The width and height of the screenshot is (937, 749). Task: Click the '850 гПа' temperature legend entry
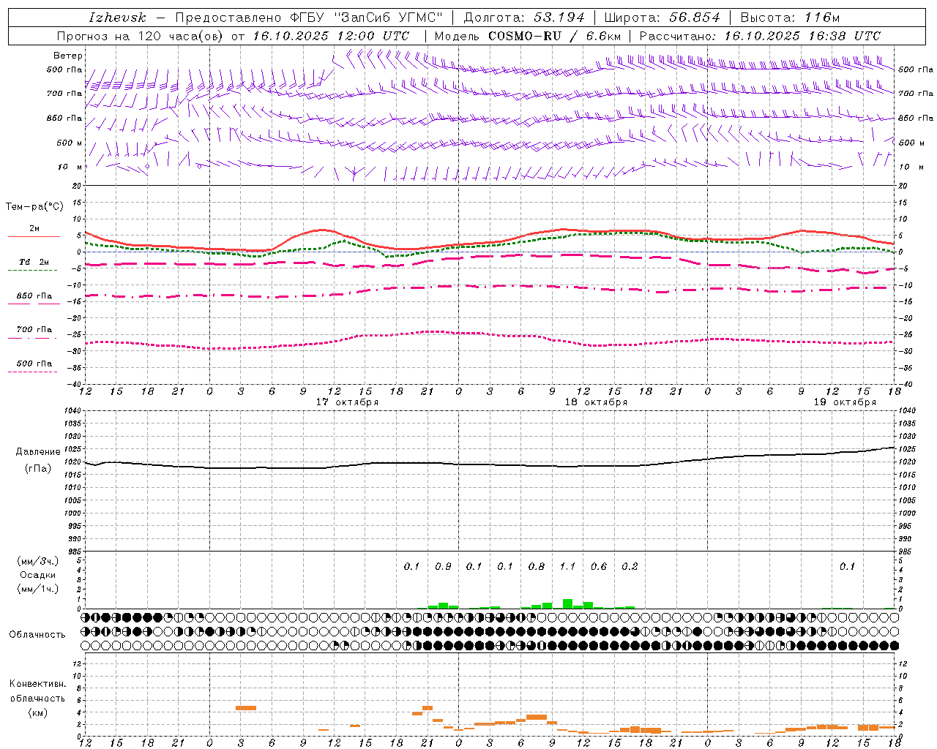(x=34, y=296)
